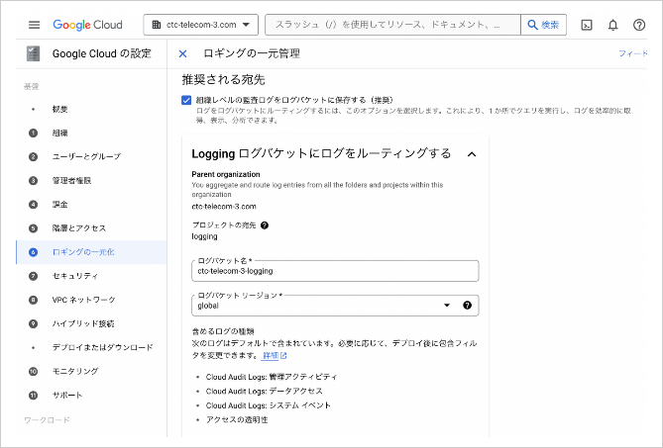Click the resource search input field

point(392,25)
